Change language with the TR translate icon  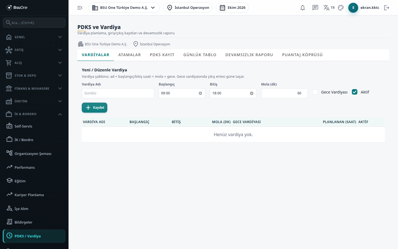point(329,8)
